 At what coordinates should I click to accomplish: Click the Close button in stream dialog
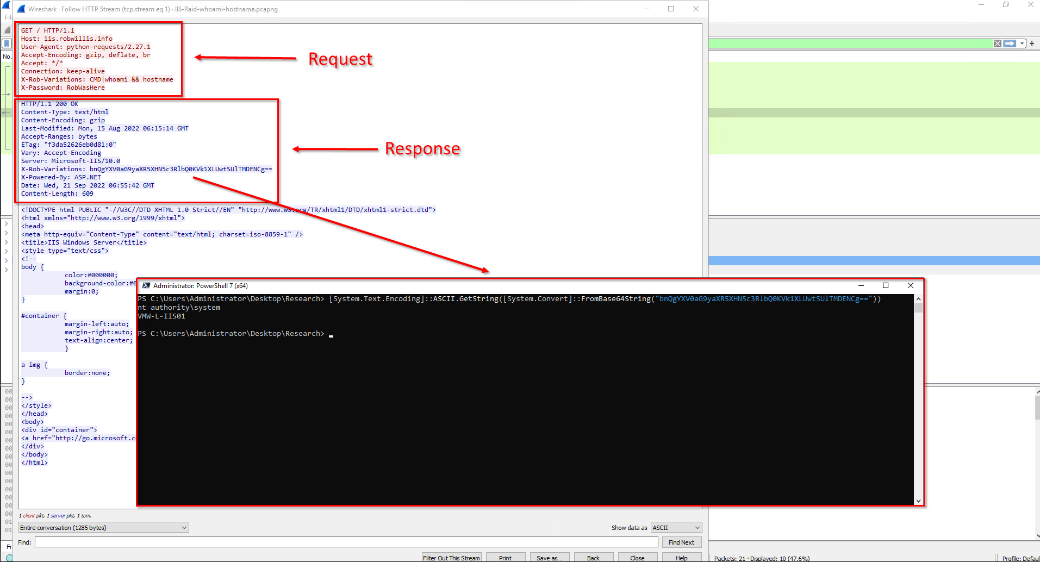(x=637, y=558)
